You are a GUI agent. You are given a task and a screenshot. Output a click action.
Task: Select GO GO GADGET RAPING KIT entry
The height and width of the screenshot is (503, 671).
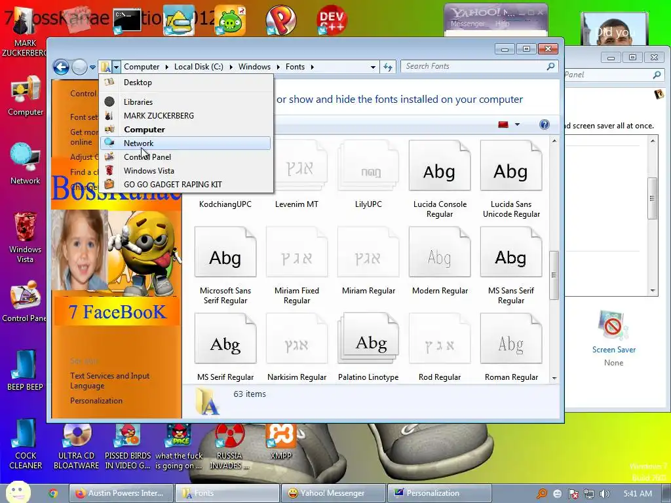[x=185, y=184]
